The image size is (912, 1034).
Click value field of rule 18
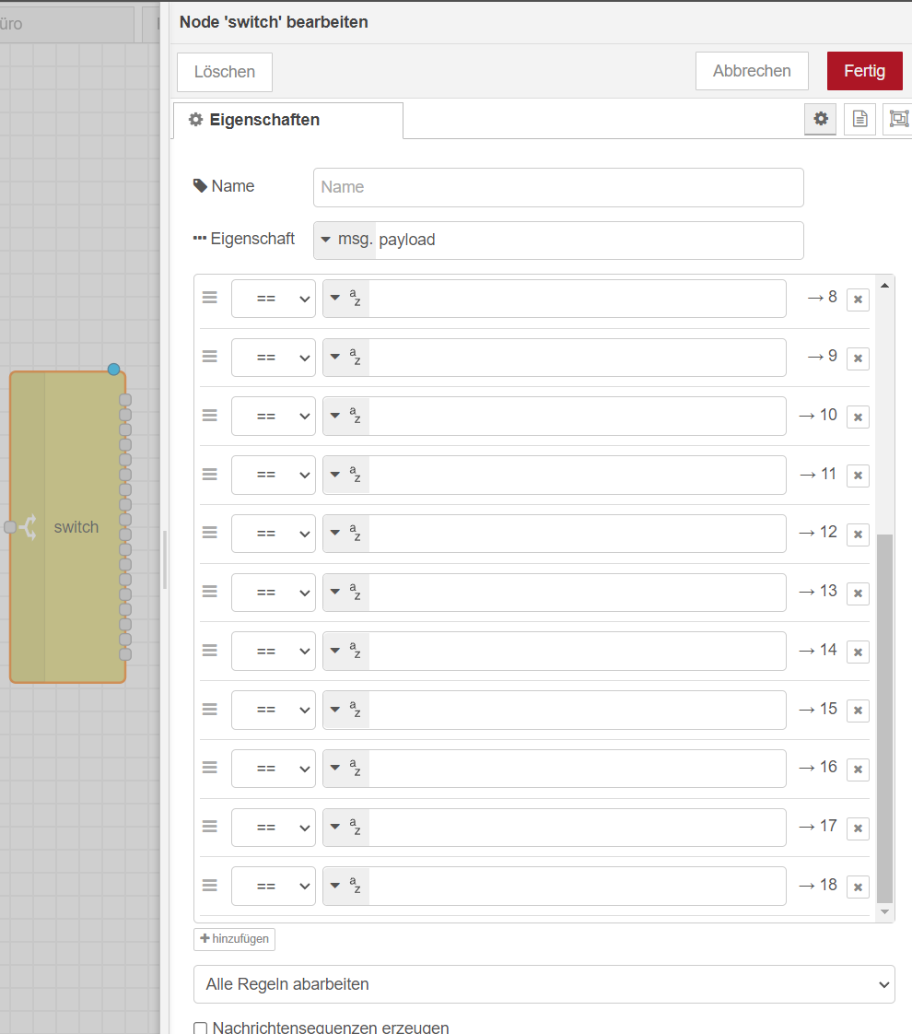[578, 886]
